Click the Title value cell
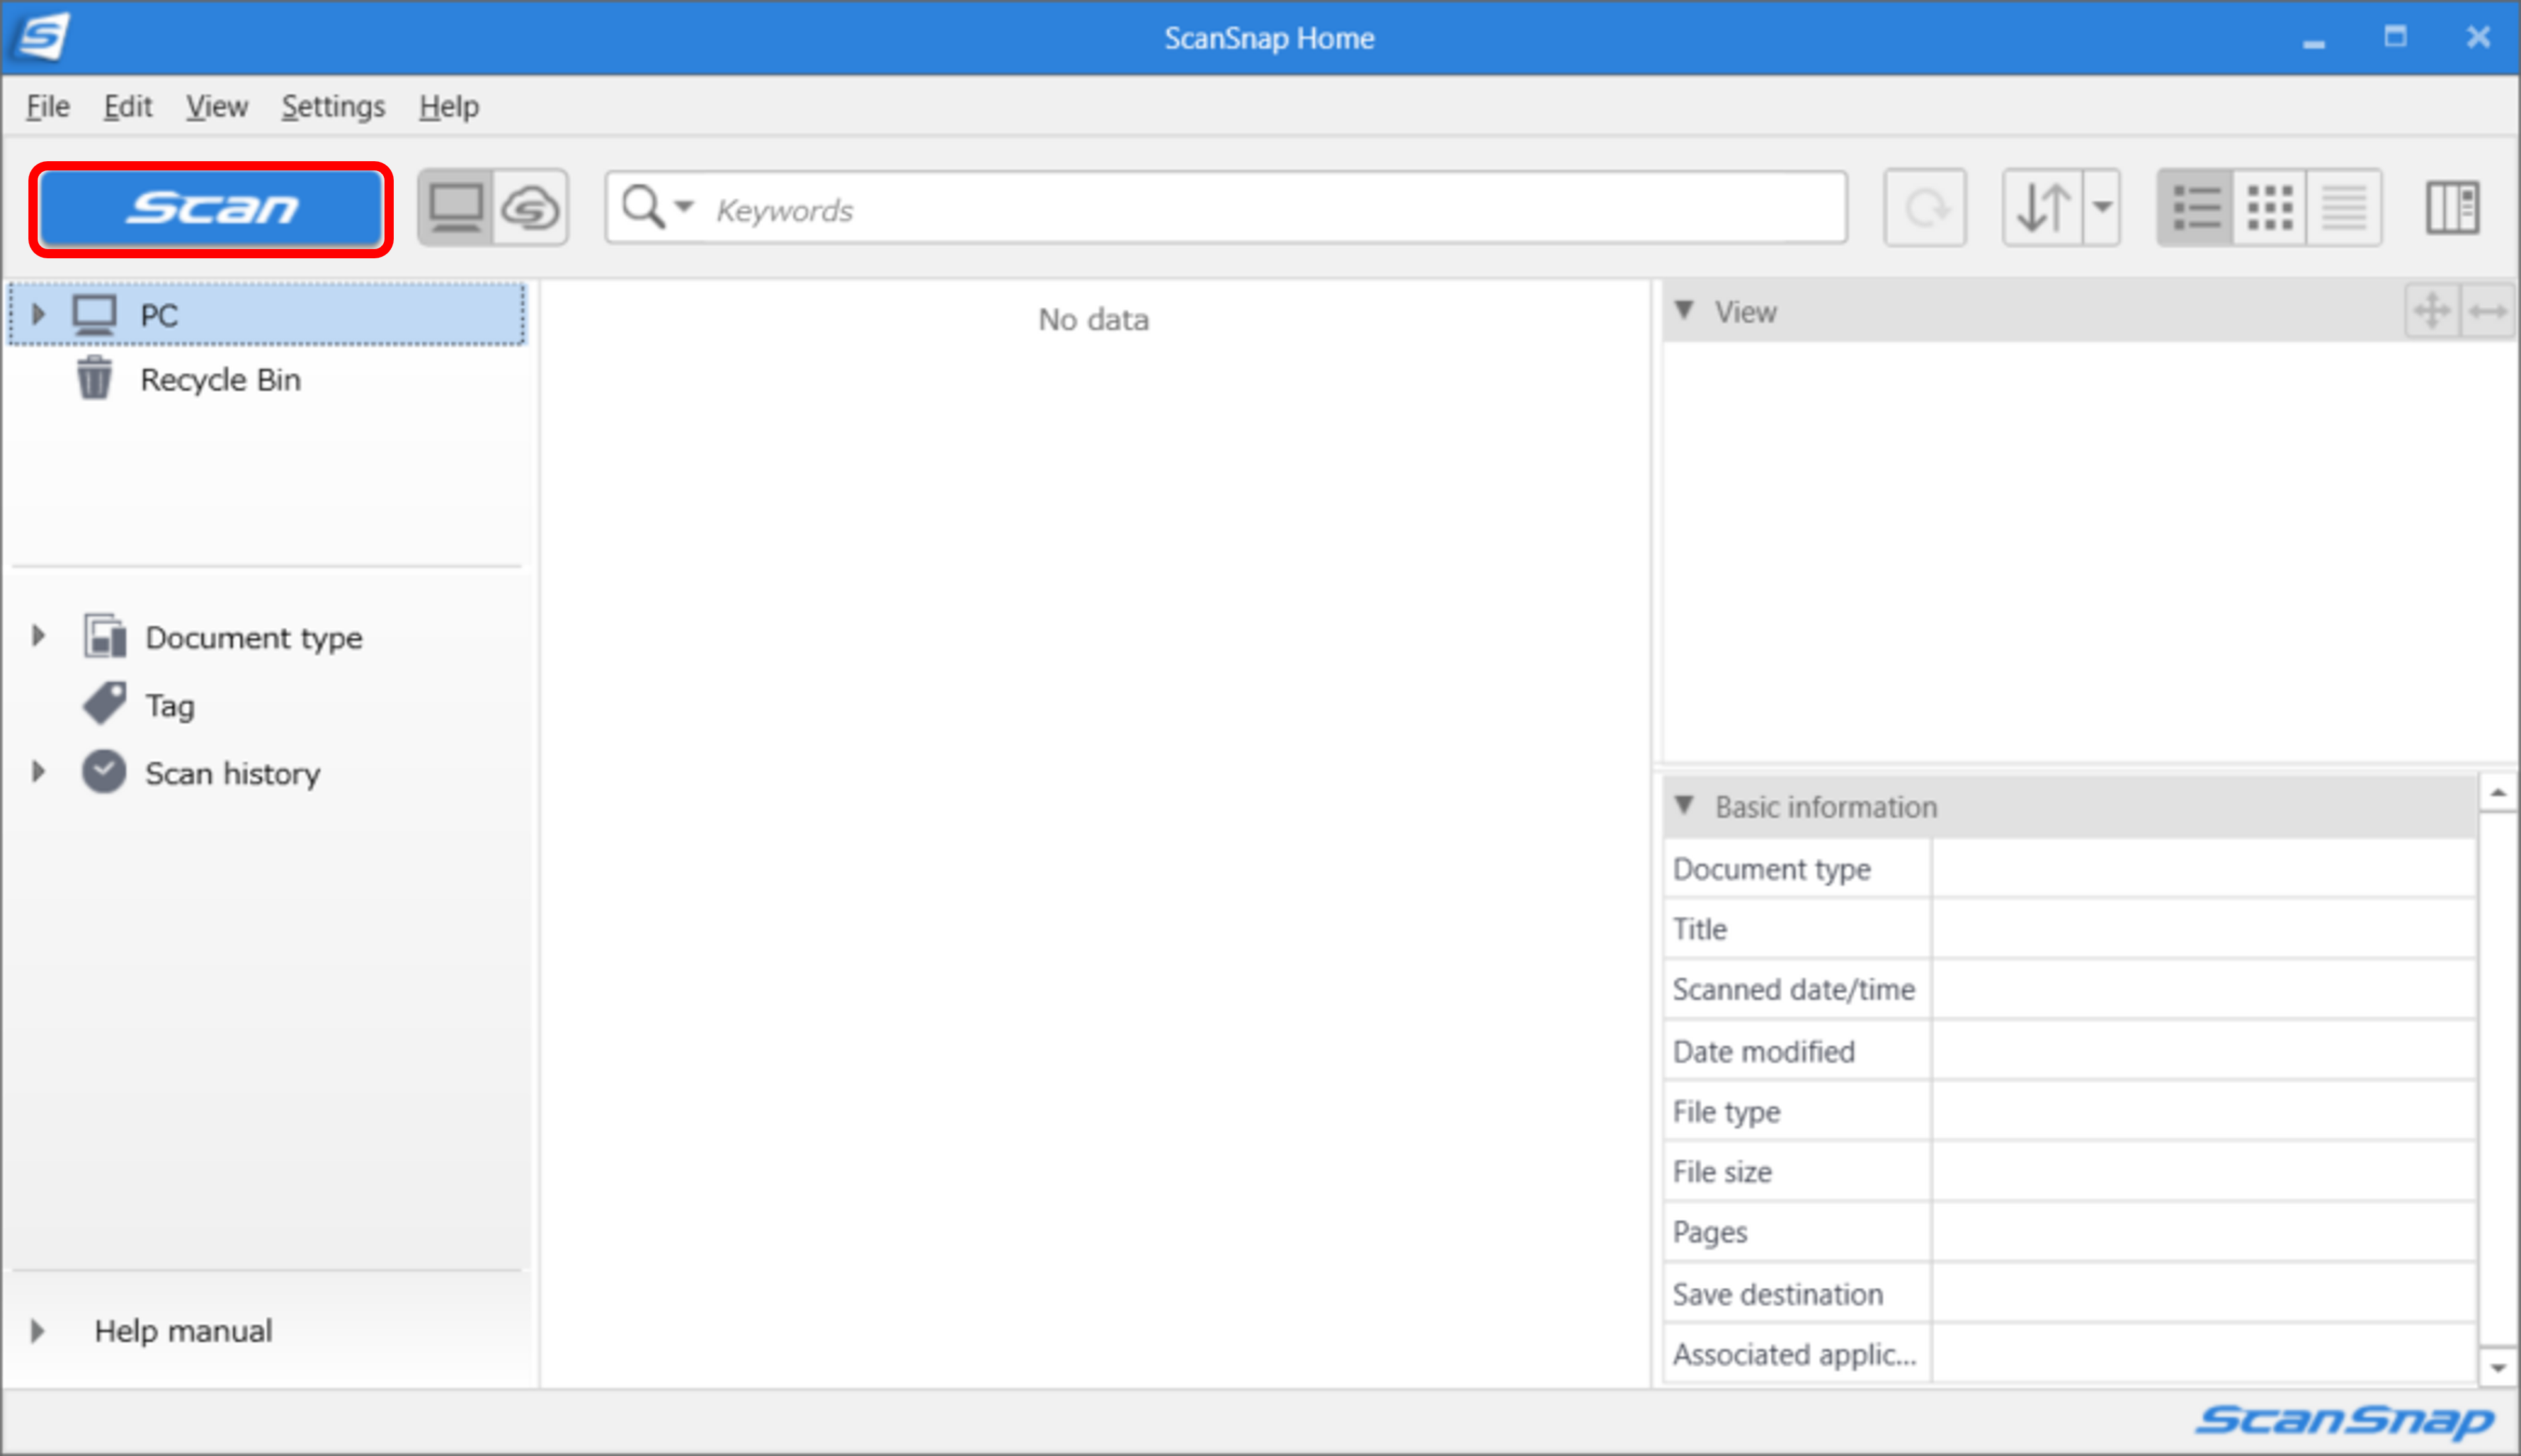This screenshot has height=1456, width=2521. click(x=2205, y=929)
